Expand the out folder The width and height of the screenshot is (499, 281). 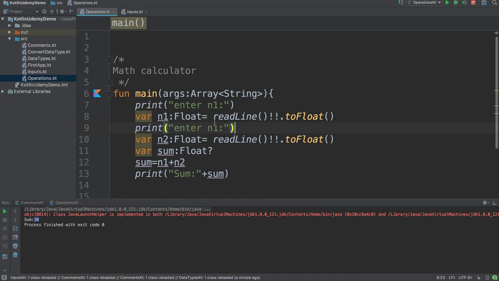pyautogui.click(x=9, y=32)
